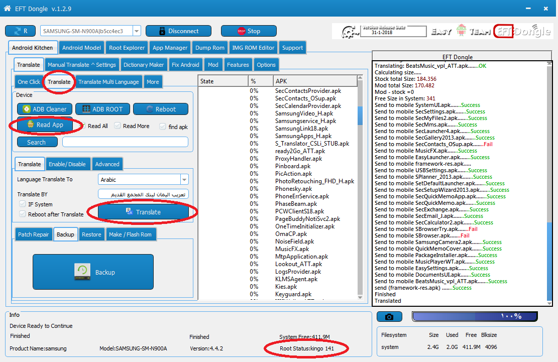Image resolution: width=558 pixels, height=362 pixels.
Task: Click the State column header
Action: click(x=223, y=81)
